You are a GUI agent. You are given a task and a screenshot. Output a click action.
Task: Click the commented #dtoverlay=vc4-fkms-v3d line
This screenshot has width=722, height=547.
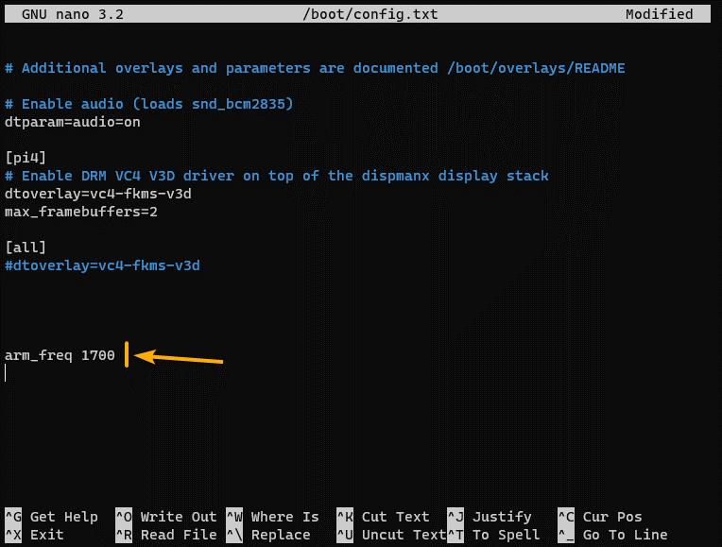[102, 265]
